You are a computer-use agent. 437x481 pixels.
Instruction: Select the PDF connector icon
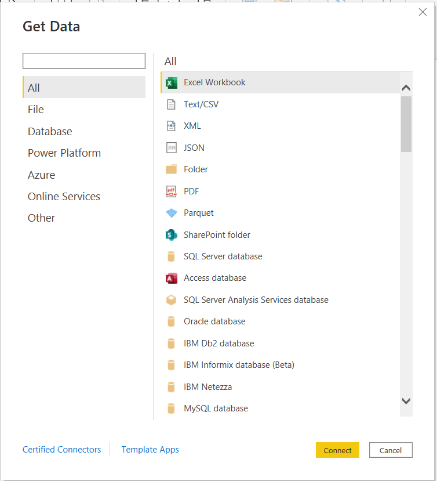point(172,191)
